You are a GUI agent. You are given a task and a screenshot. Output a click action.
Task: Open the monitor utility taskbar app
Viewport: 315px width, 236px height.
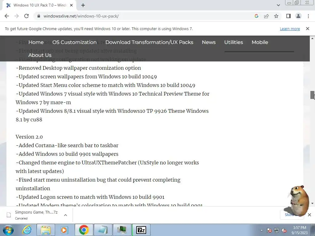pyautogui.click(x=122, y=230)
